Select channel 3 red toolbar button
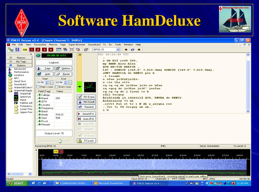Viewport: 259px width, 192px height. coord(44,50)
